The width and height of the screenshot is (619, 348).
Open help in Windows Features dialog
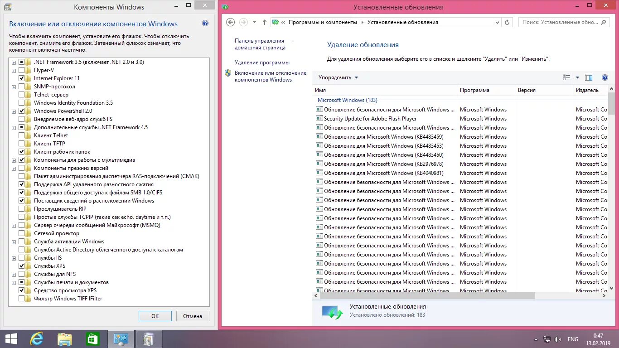tap(205, 24)
